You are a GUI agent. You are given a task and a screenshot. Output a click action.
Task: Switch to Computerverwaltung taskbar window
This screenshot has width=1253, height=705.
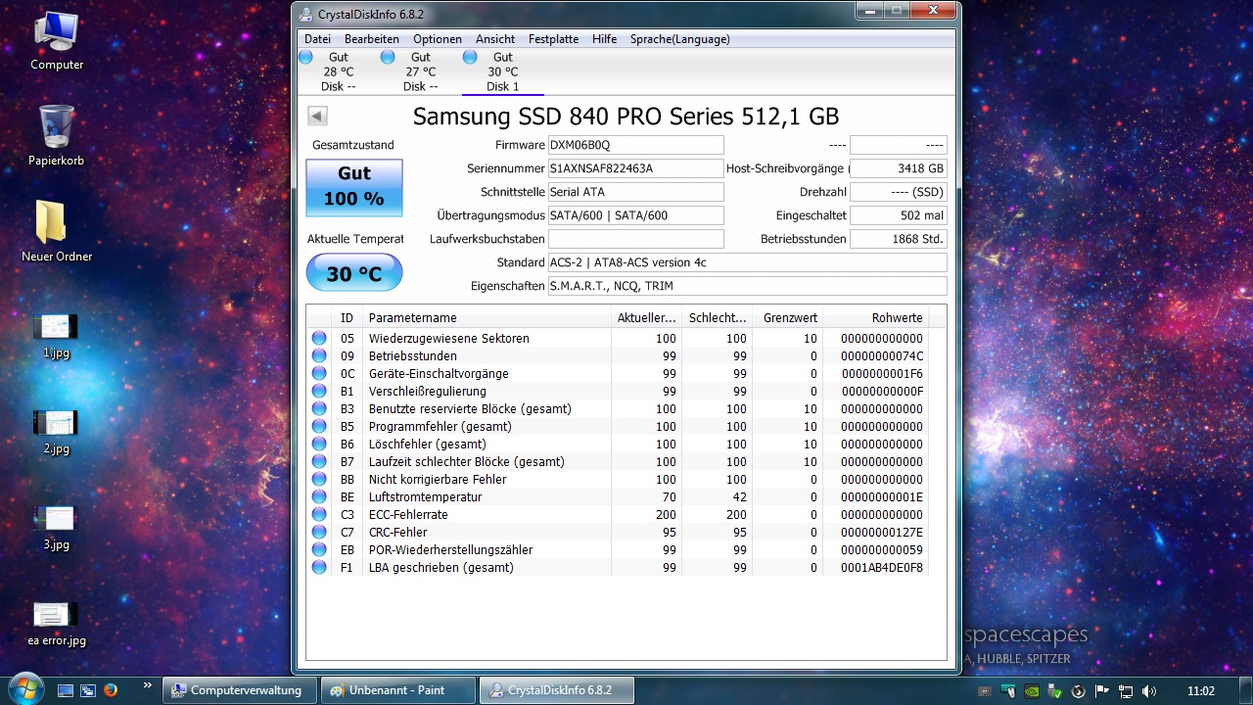[x=240, y=690]
